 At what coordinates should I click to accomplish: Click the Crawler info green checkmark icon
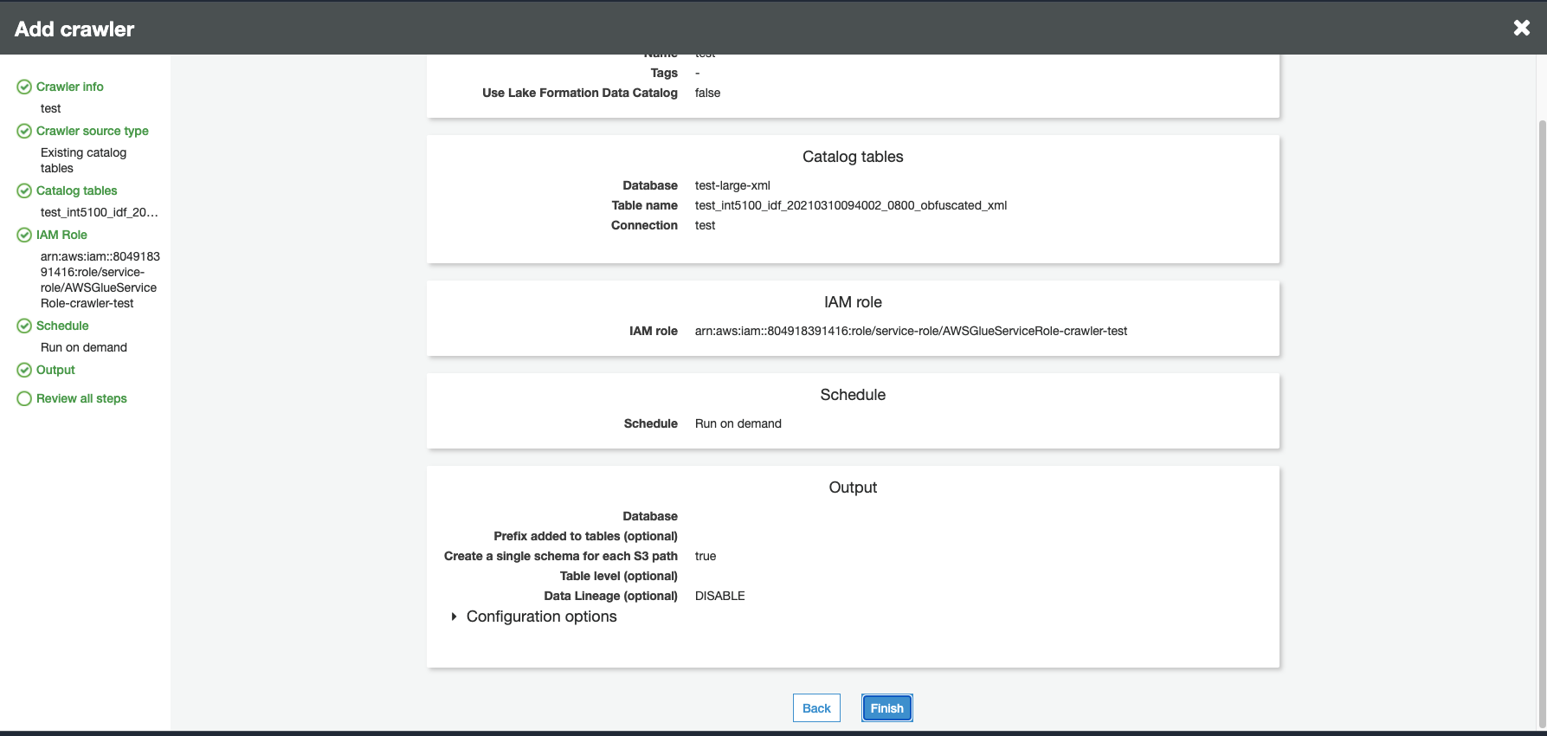[24, 87]
